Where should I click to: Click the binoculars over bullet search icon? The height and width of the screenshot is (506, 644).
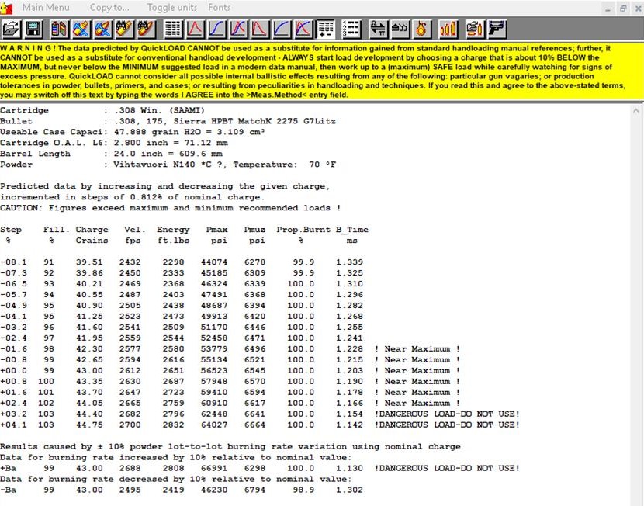click(x=146, y=29)
